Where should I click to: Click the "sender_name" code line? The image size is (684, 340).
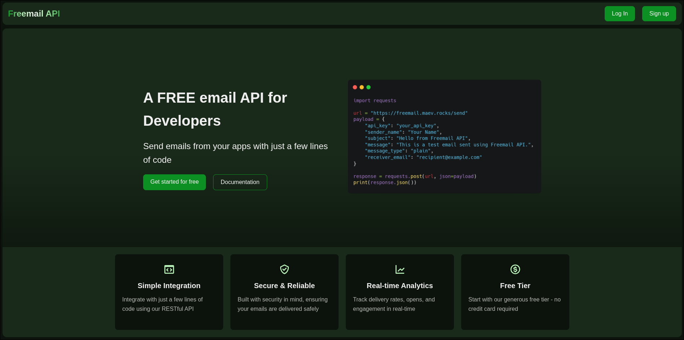(403, 132)
